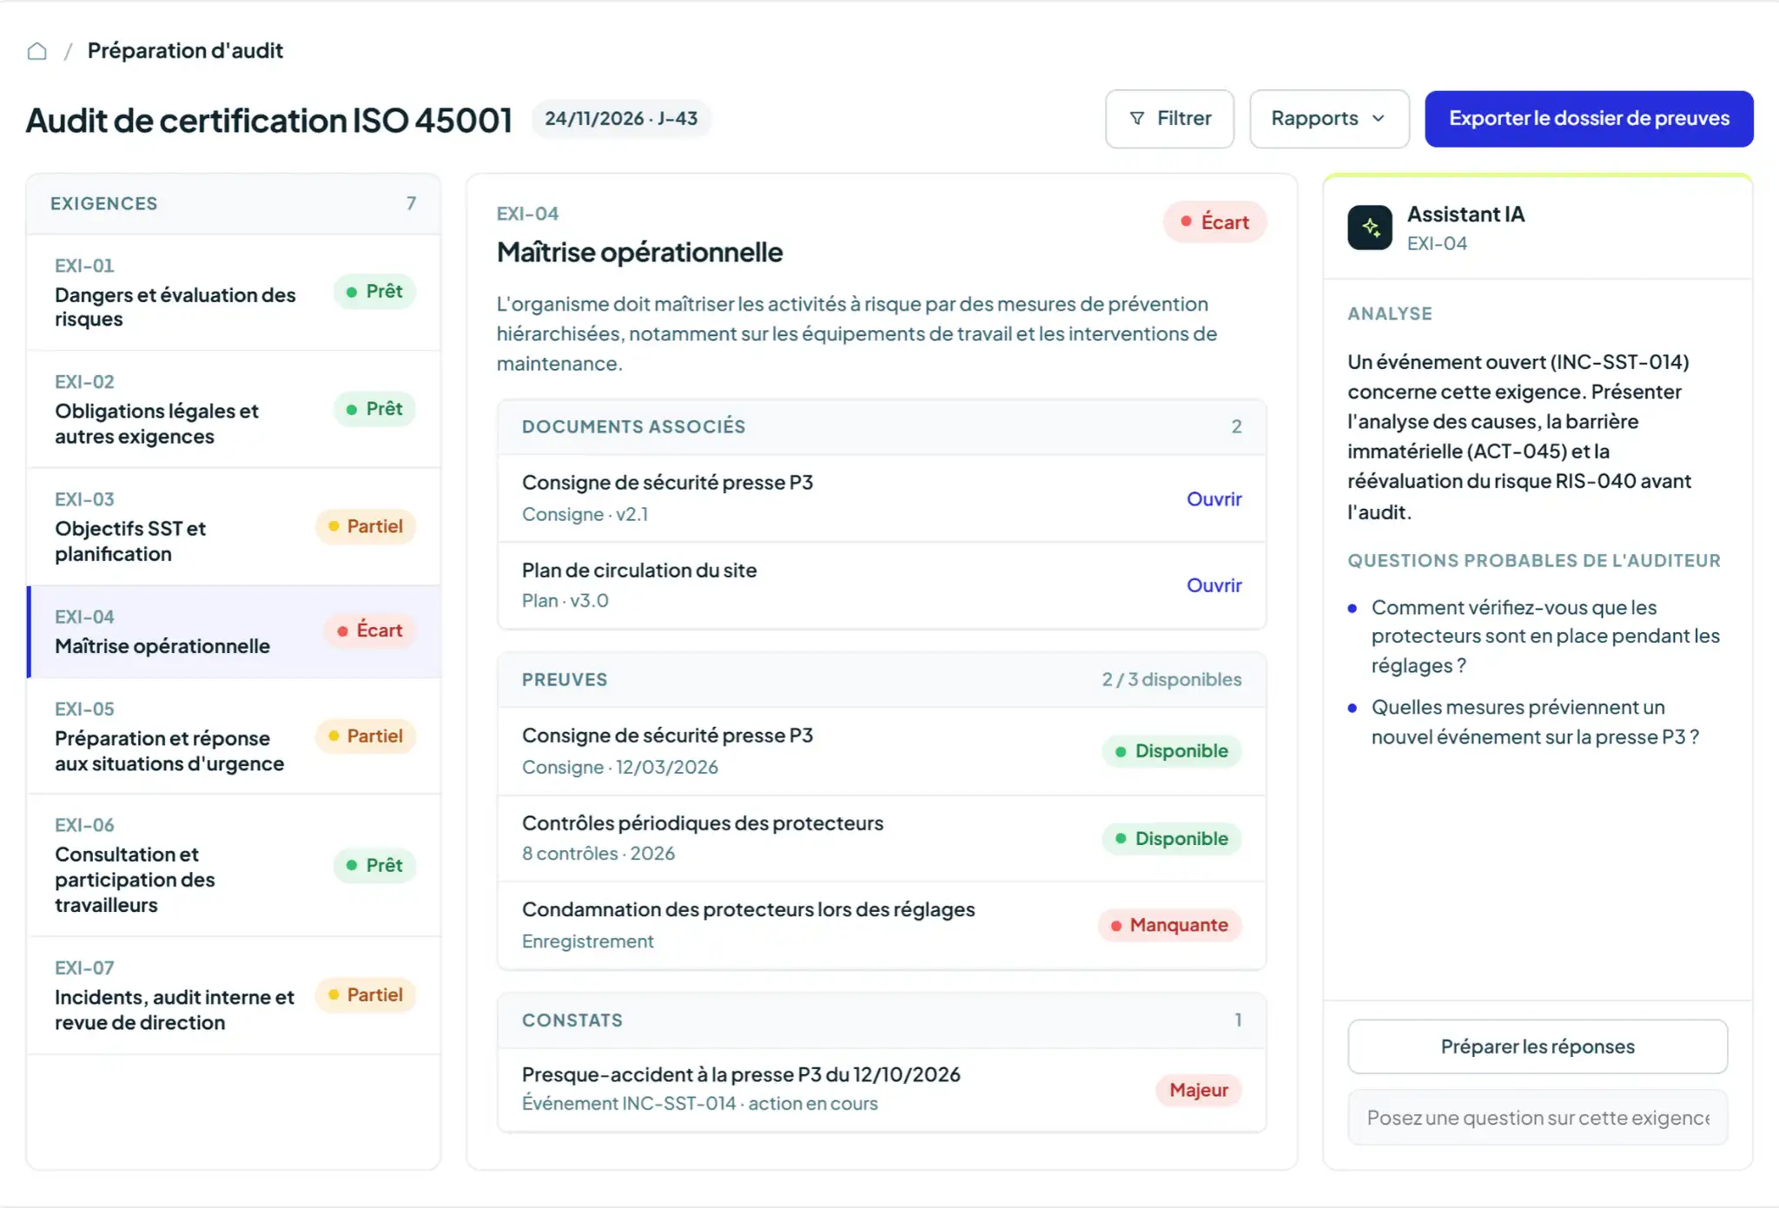Click the Partiel badge on EXI-07
Viewport: 1779px width, 1208px height.
366,995
